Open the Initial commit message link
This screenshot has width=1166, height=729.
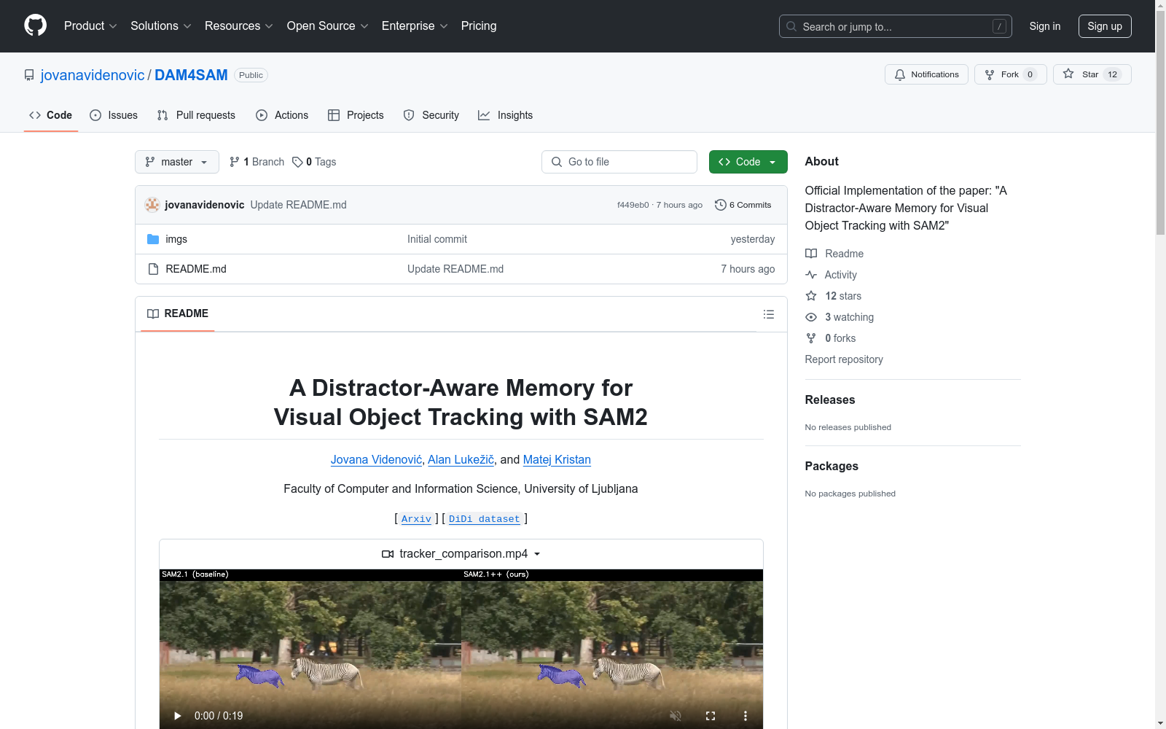437,239
